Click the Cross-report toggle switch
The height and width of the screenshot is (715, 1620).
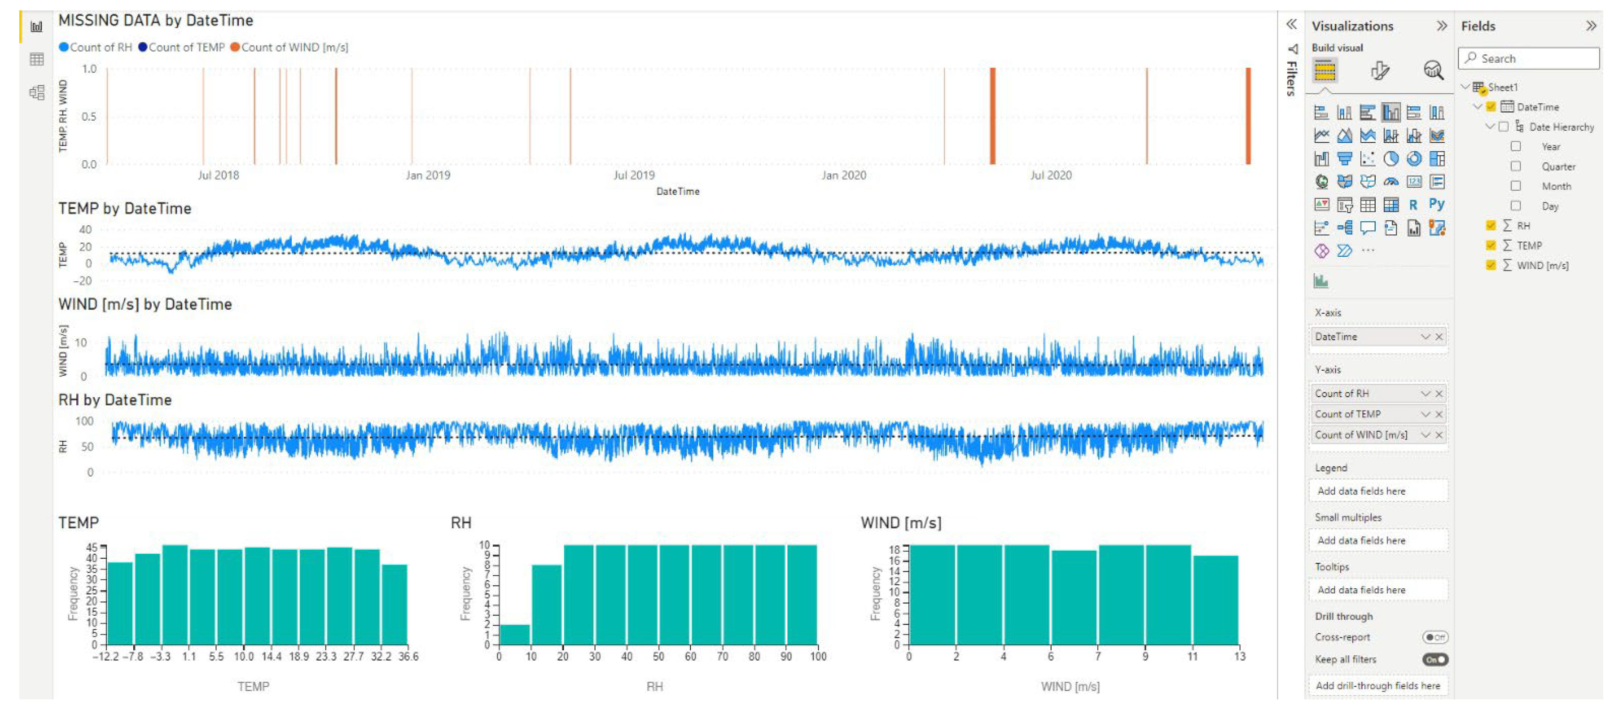pos(1436,636)
